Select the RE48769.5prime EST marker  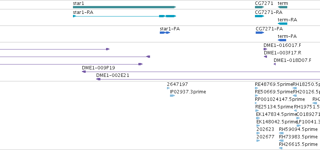click(256, 88)
